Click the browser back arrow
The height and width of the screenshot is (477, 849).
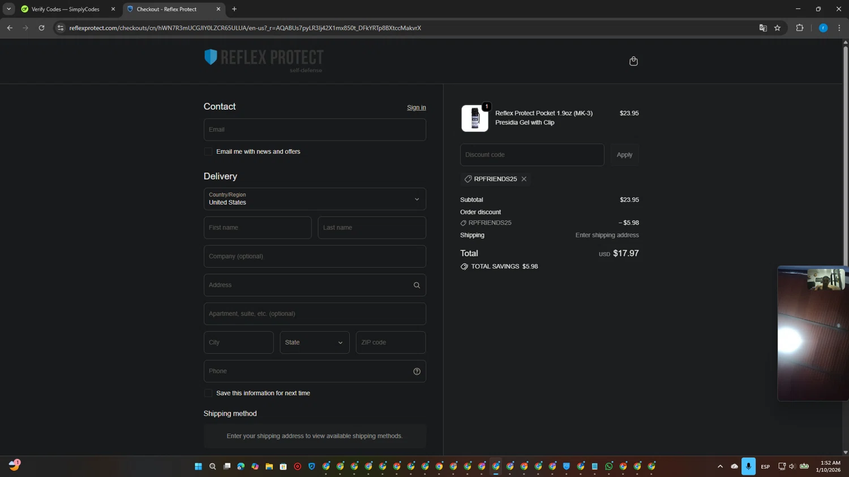10,28
